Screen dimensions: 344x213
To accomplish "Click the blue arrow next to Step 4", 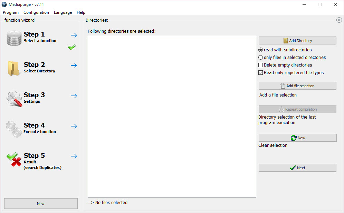I will 74,126.
